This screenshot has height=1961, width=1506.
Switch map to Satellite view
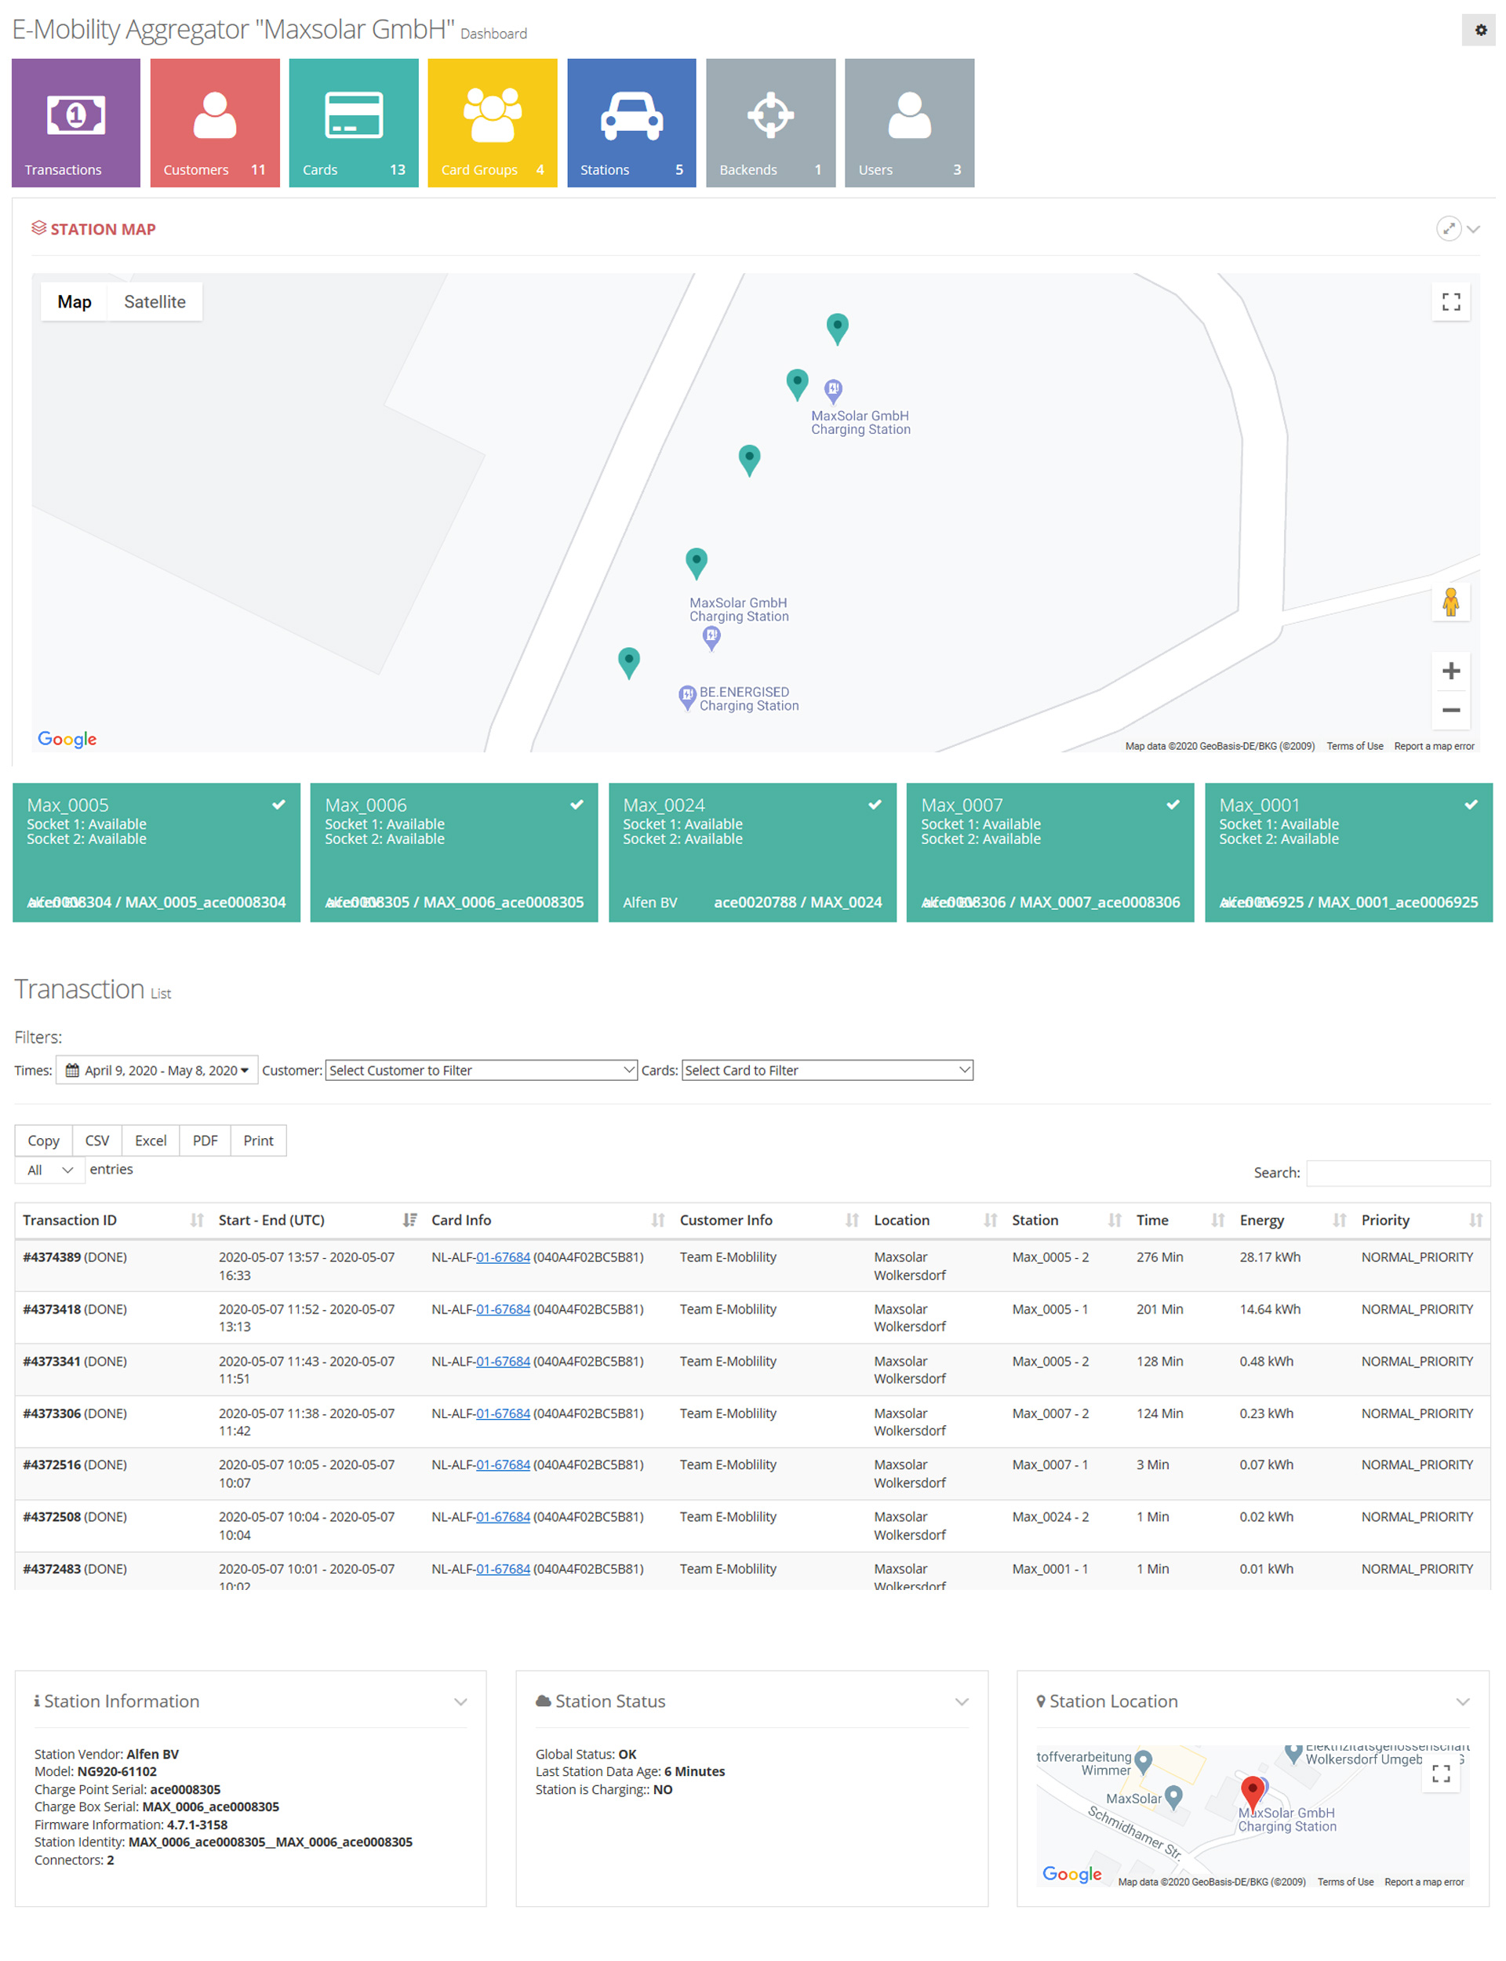coord(155,302)
